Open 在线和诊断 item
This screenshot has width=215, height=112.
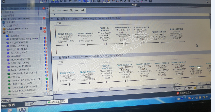12,25
